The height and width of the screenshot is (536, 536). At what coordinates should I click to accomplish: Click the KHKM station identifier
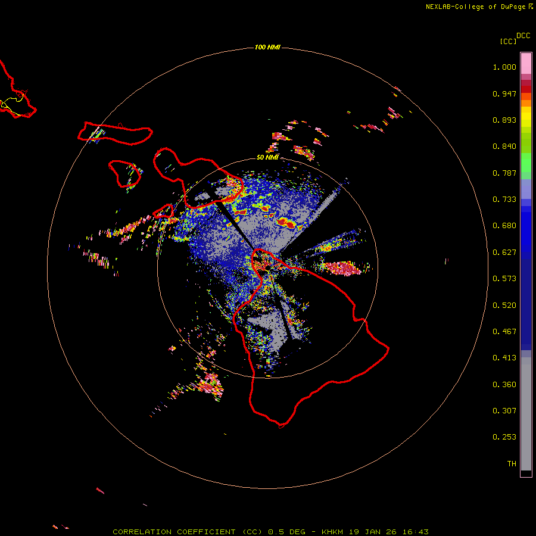(x=333, y=532)
